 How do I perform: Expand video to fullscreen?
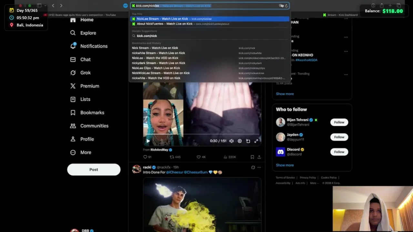[x=256, y=141]
